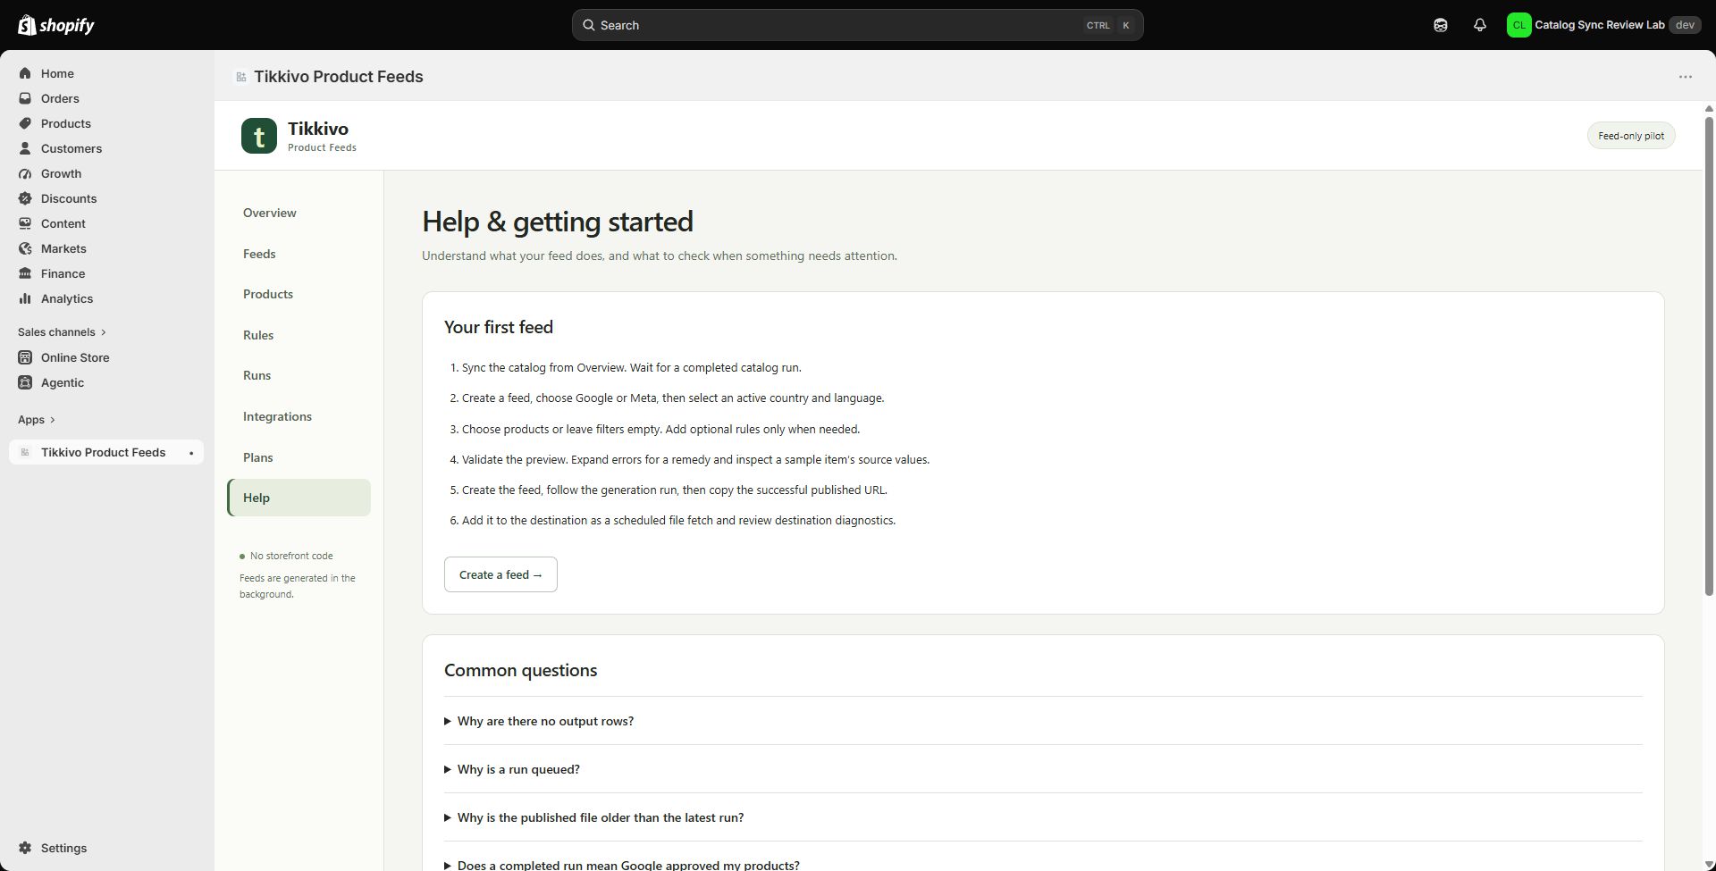The width and height of the screenshot is (1716, 871).
Task: Click the green CL store avatar
Action: pos(1518,25)
